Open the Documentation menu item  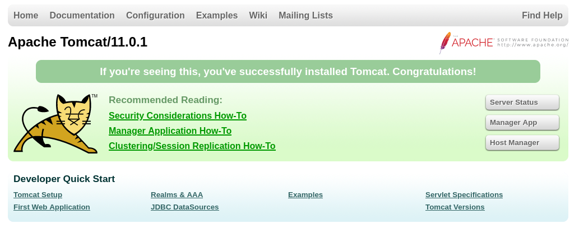coord(82,16)
